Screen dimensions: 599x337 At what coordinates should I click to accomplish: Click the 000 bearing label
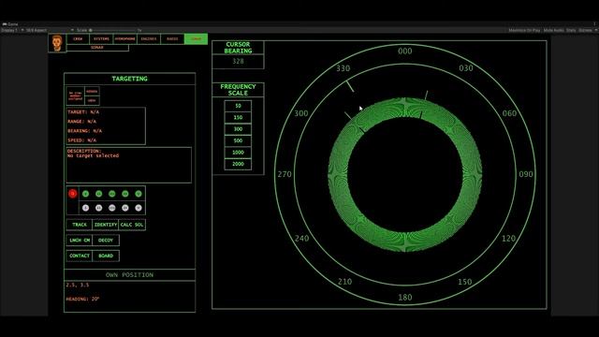pos(405,51)
